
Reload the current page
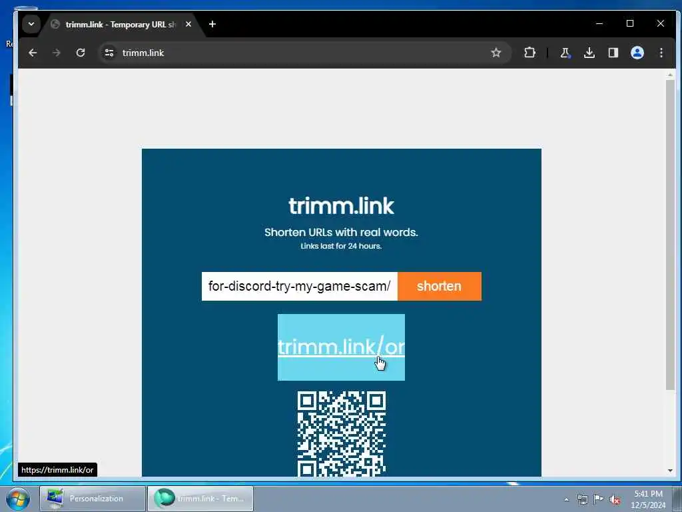pos(81,53)
